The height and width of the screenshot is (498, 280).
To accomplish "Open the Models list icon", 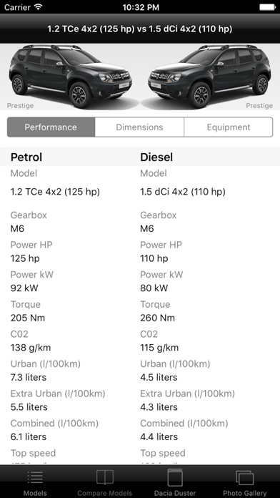I will tap(35, 478).
